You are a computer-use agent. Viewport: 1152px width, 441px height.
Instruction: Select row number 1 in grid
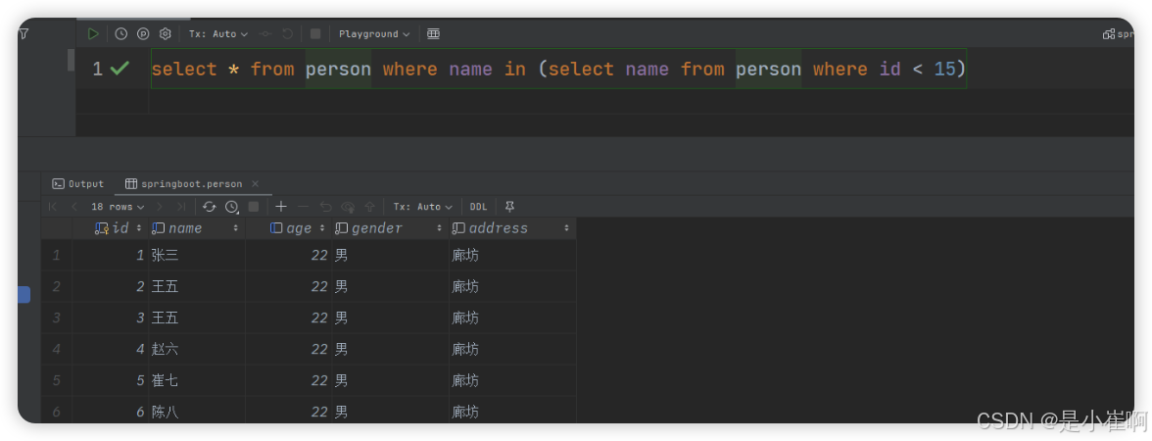(x=57, y=255)
